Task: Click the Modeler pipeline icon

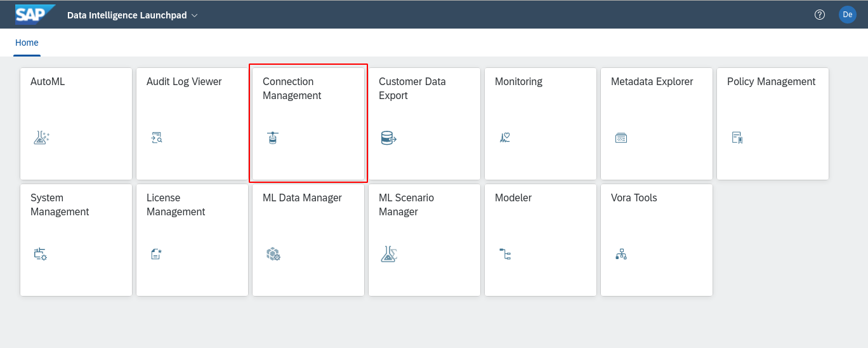Action: coord(505,254)
